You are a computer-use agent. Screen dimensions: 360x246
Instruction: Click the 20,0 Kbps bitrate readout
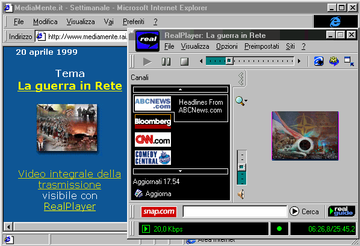click(x=168, y=229)
